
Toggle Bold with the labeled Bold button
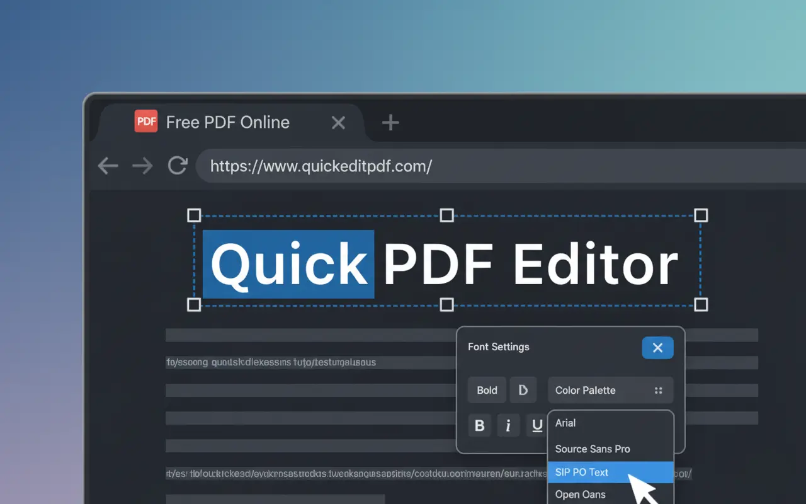[486, 390]
